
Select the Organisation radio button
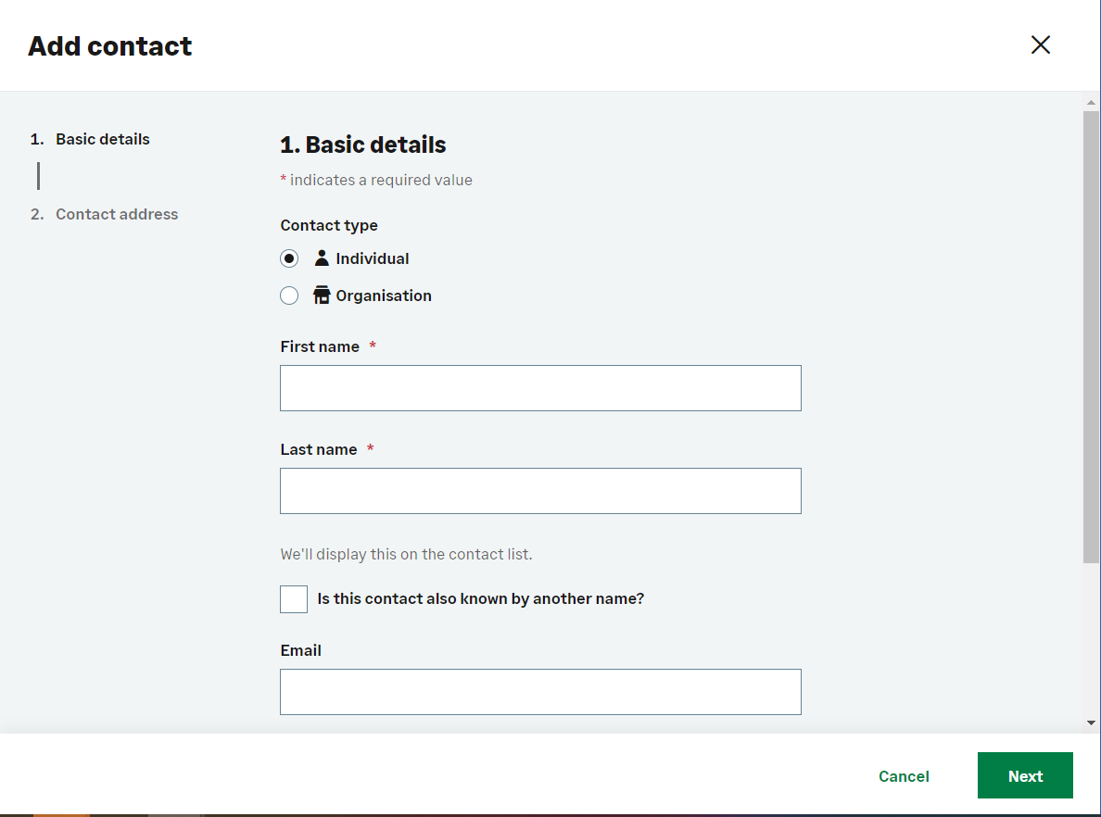point(289,295)
